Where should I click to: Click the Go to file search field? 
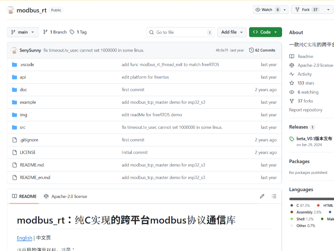[180, 32]
